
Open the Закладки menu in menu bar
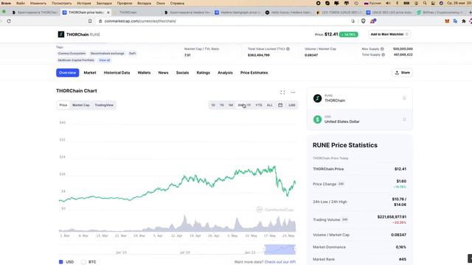coord(104,3)
